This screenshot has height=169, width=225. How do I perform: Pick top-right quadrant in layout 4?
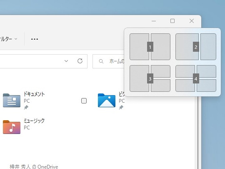(x=206, y=71)
